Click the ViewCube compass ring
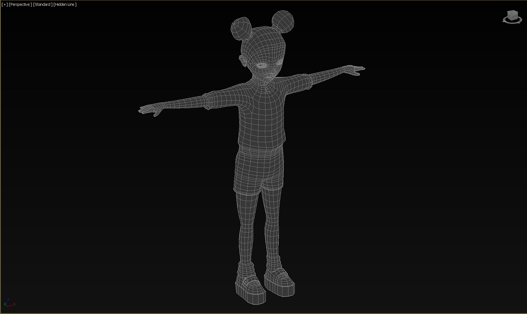Screen dimensions: 527x314 point(512,23)
